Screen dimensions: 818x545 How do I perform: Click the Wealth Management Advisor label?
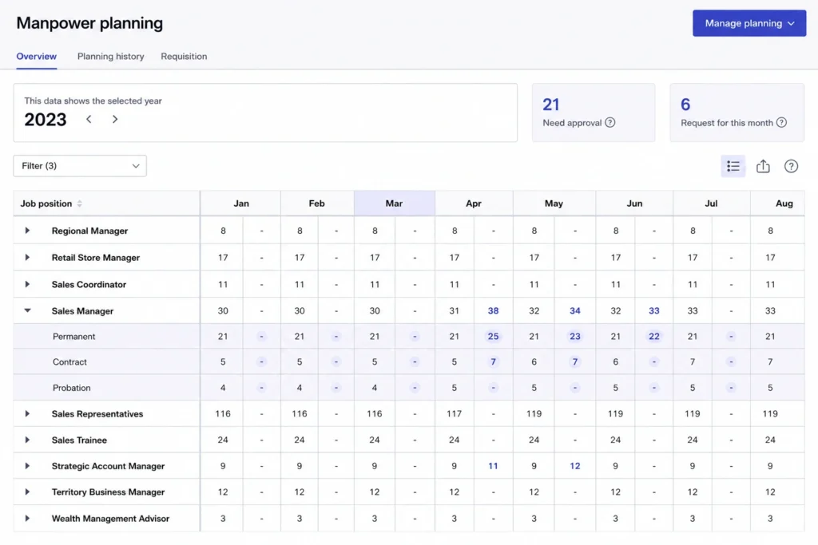tap(110, 519)
